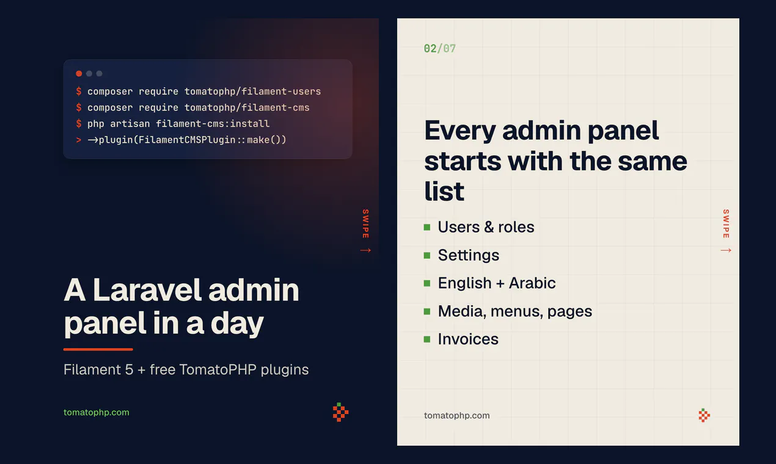The image size is (776, 464).
Task: Click the 'Users & roles' list item
Action: [479, 227]
